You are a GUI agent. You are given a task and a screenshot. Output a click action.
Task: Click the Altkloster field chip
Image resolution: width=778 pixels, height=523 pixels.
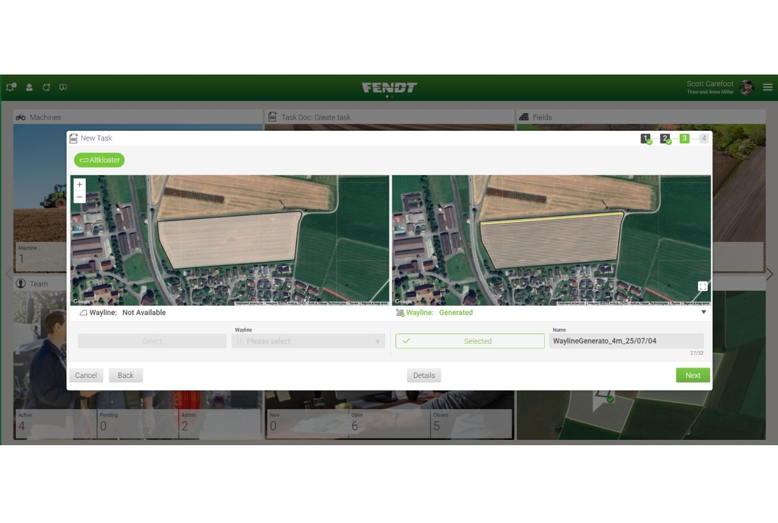click(100, 160)
